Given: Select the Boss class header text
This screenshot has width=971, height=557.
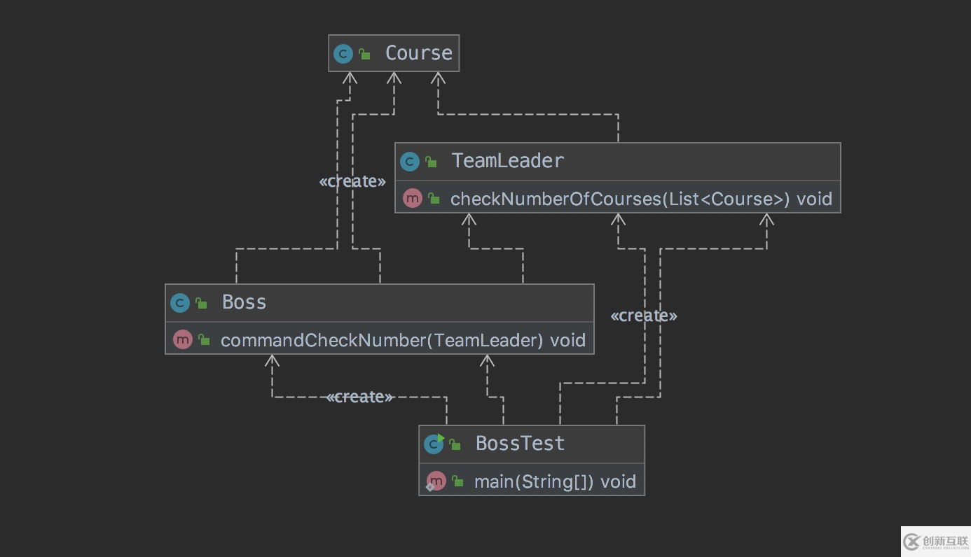Looking at the screenshot, I should tap(244, 302).
